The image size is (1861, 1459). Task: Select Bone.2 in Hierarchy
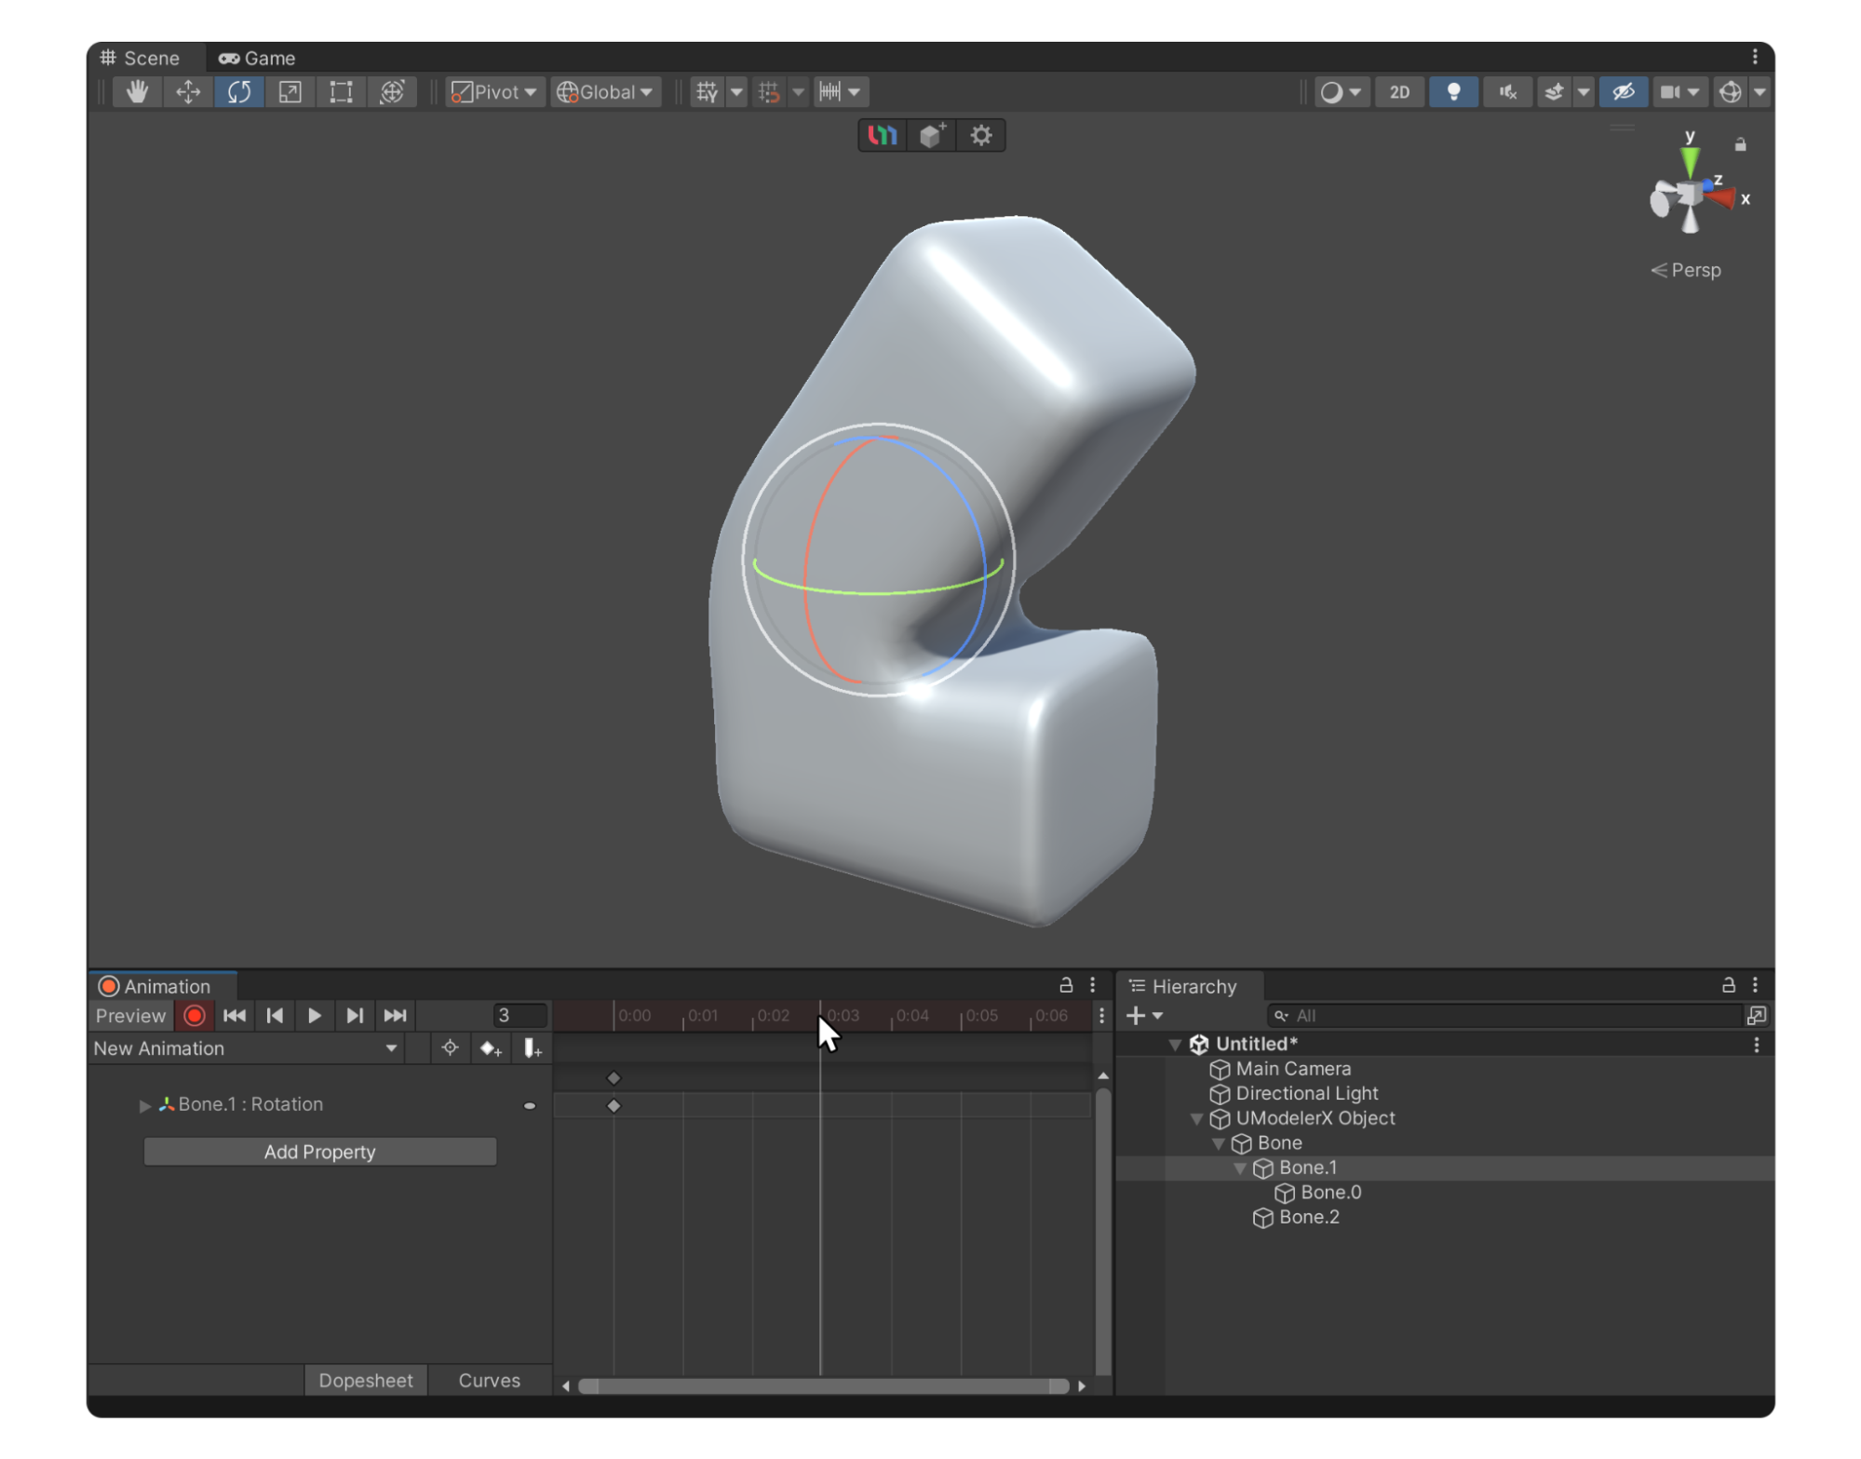(1308, 1217)
